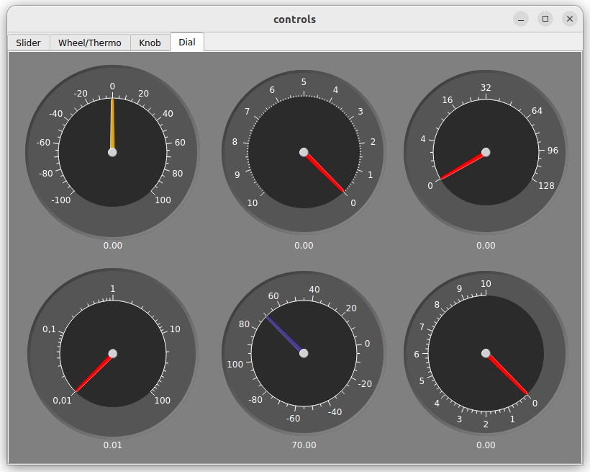Viewport: 590px width, 472px height.
Task: Select the Knob tab
Action: pyautogui.click(x=150, y=43)
